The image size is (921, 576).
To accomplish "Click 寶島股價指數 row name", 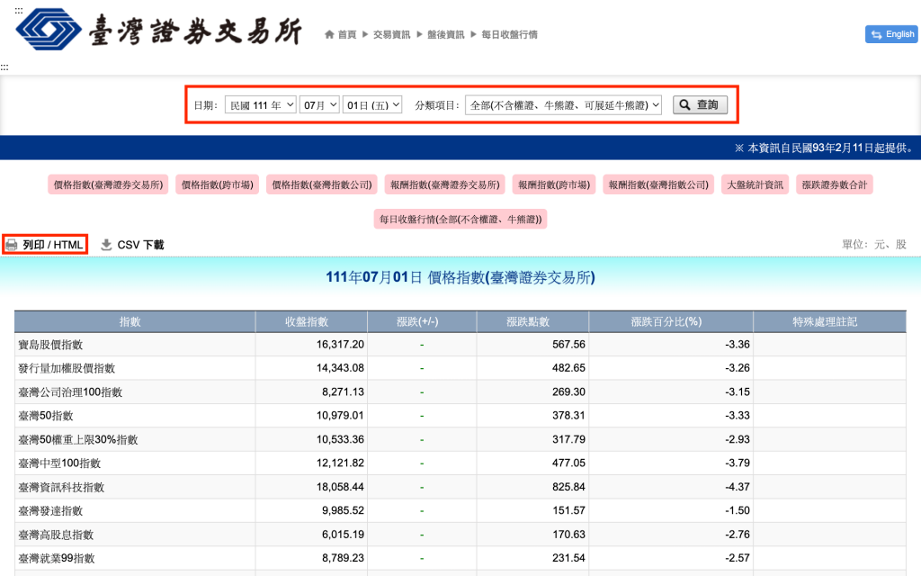I will [50, 345].
